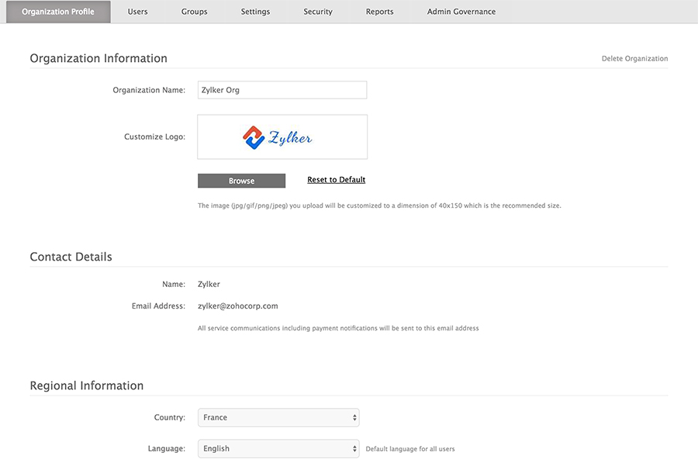Click the Reset to Default link
The image size is (698, 463).
coord(336,180)
